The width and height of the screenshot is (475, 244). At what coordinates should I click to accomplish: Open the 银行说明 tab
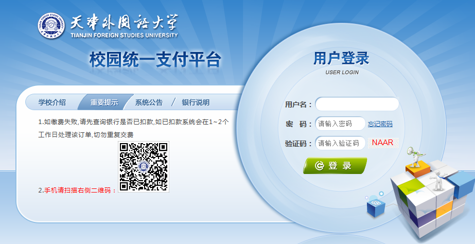pos(196,102)
